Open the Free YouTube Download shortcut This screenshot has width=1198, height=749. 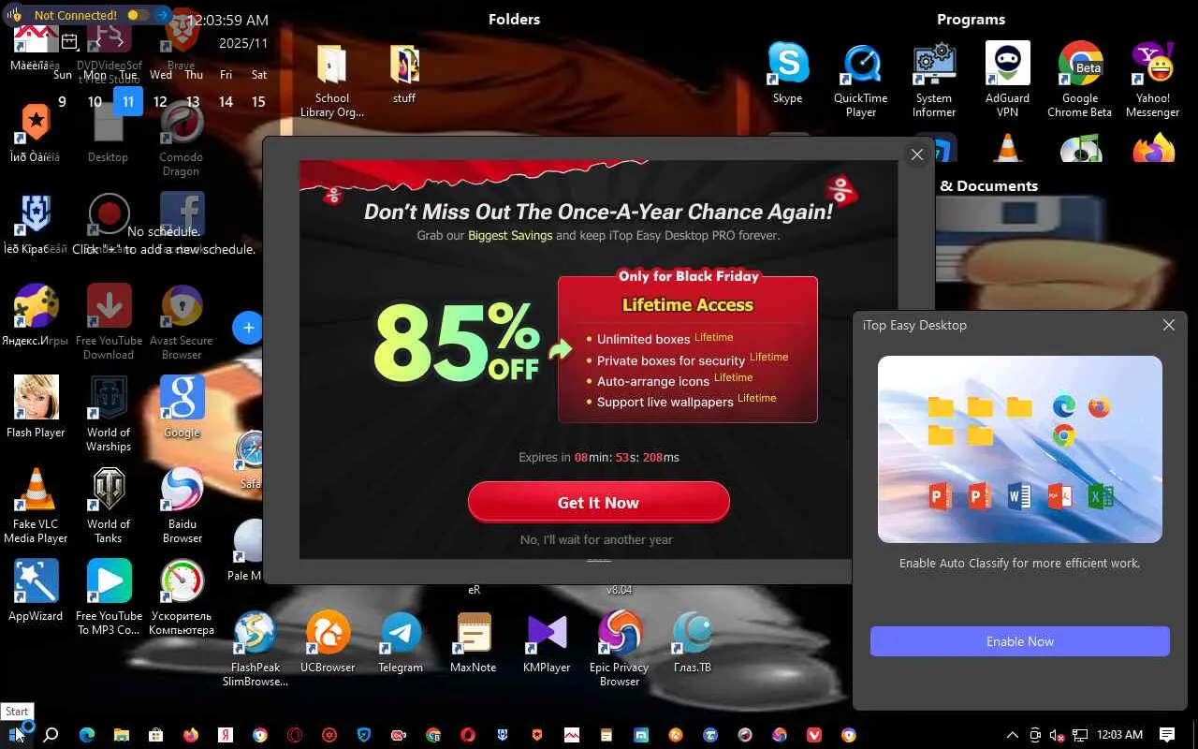point(109,322)
